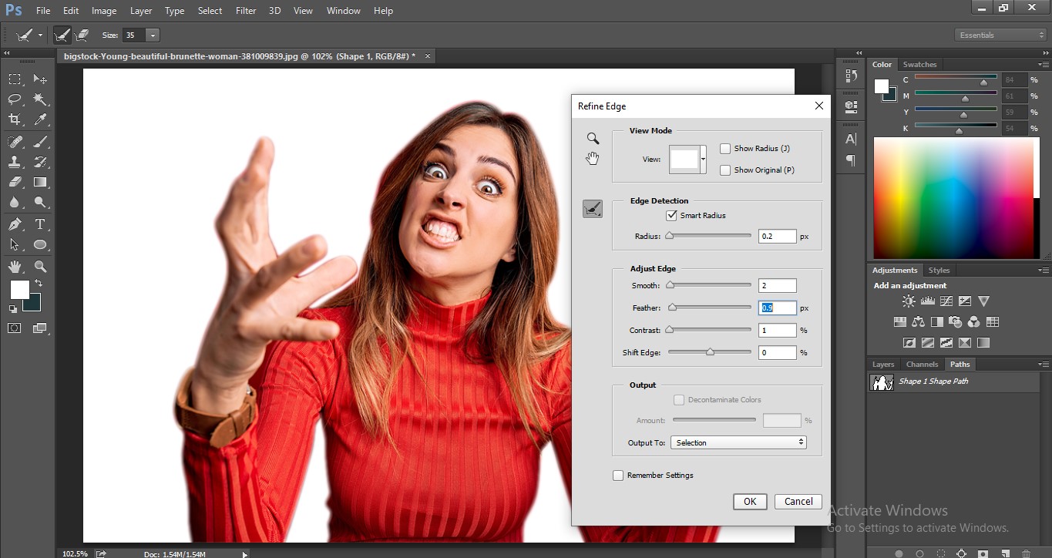Open the brush Size dropdown in options bar
The width and height of the screenshot is (1052, 558).
pyautogui.click(x=153, y=35)
